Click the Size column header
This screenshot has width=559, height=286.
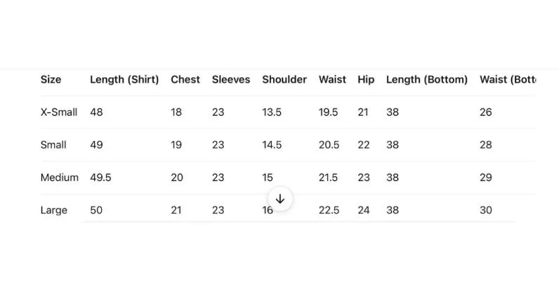pyautogui.click(x=51, y=80)
